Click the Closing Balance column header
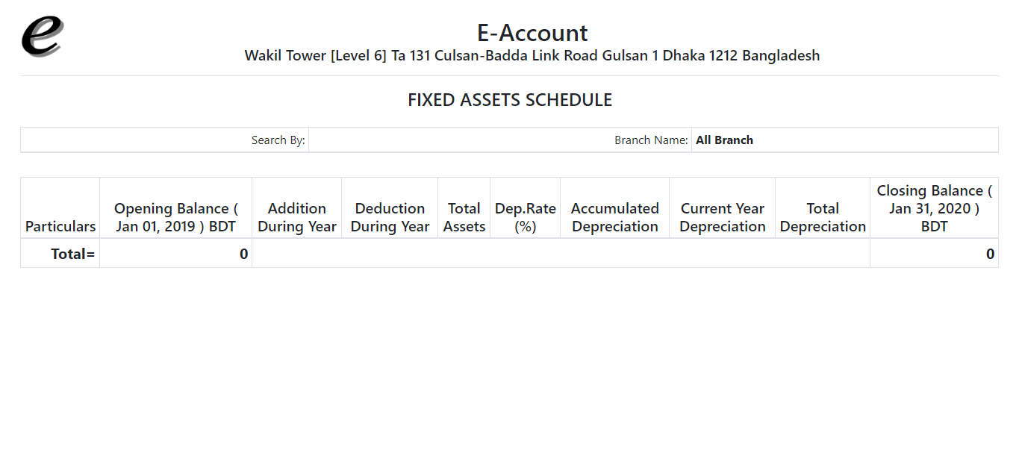 click(934, 208)
